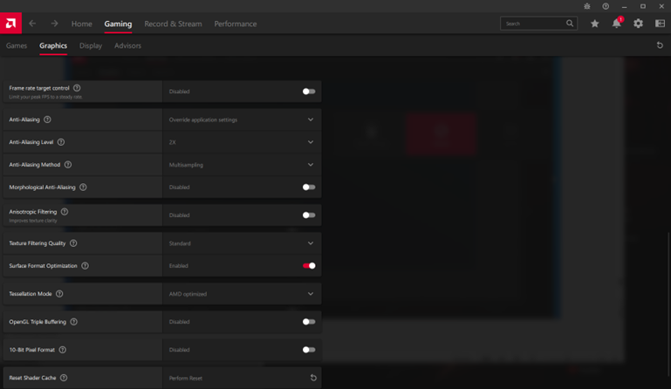
Task: Click Perform Reset text
Action: pos(186,379)
